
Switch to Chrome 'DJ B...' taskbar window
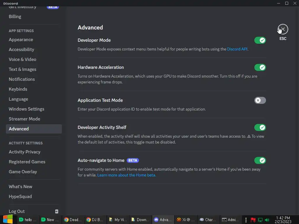[x=95, y=220]
